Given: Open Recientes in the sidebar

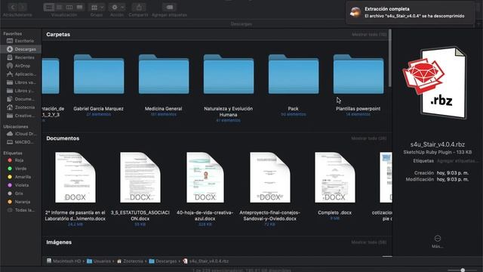Looking at the screenshot, I should pyautogui.click(x=20, y=57).
